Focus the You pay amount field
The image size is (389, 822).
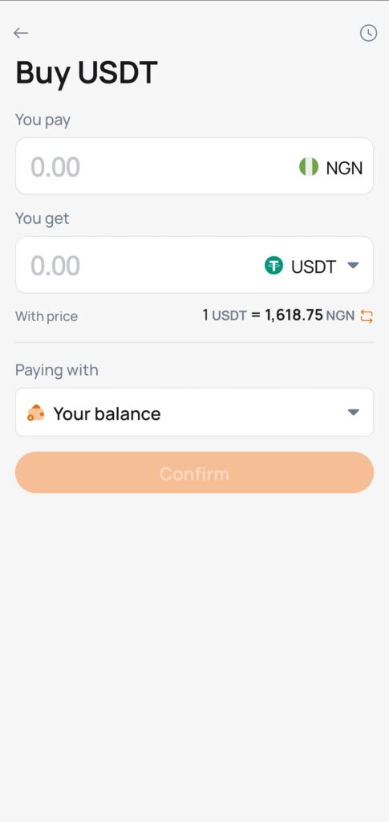[x=194, y=166]
